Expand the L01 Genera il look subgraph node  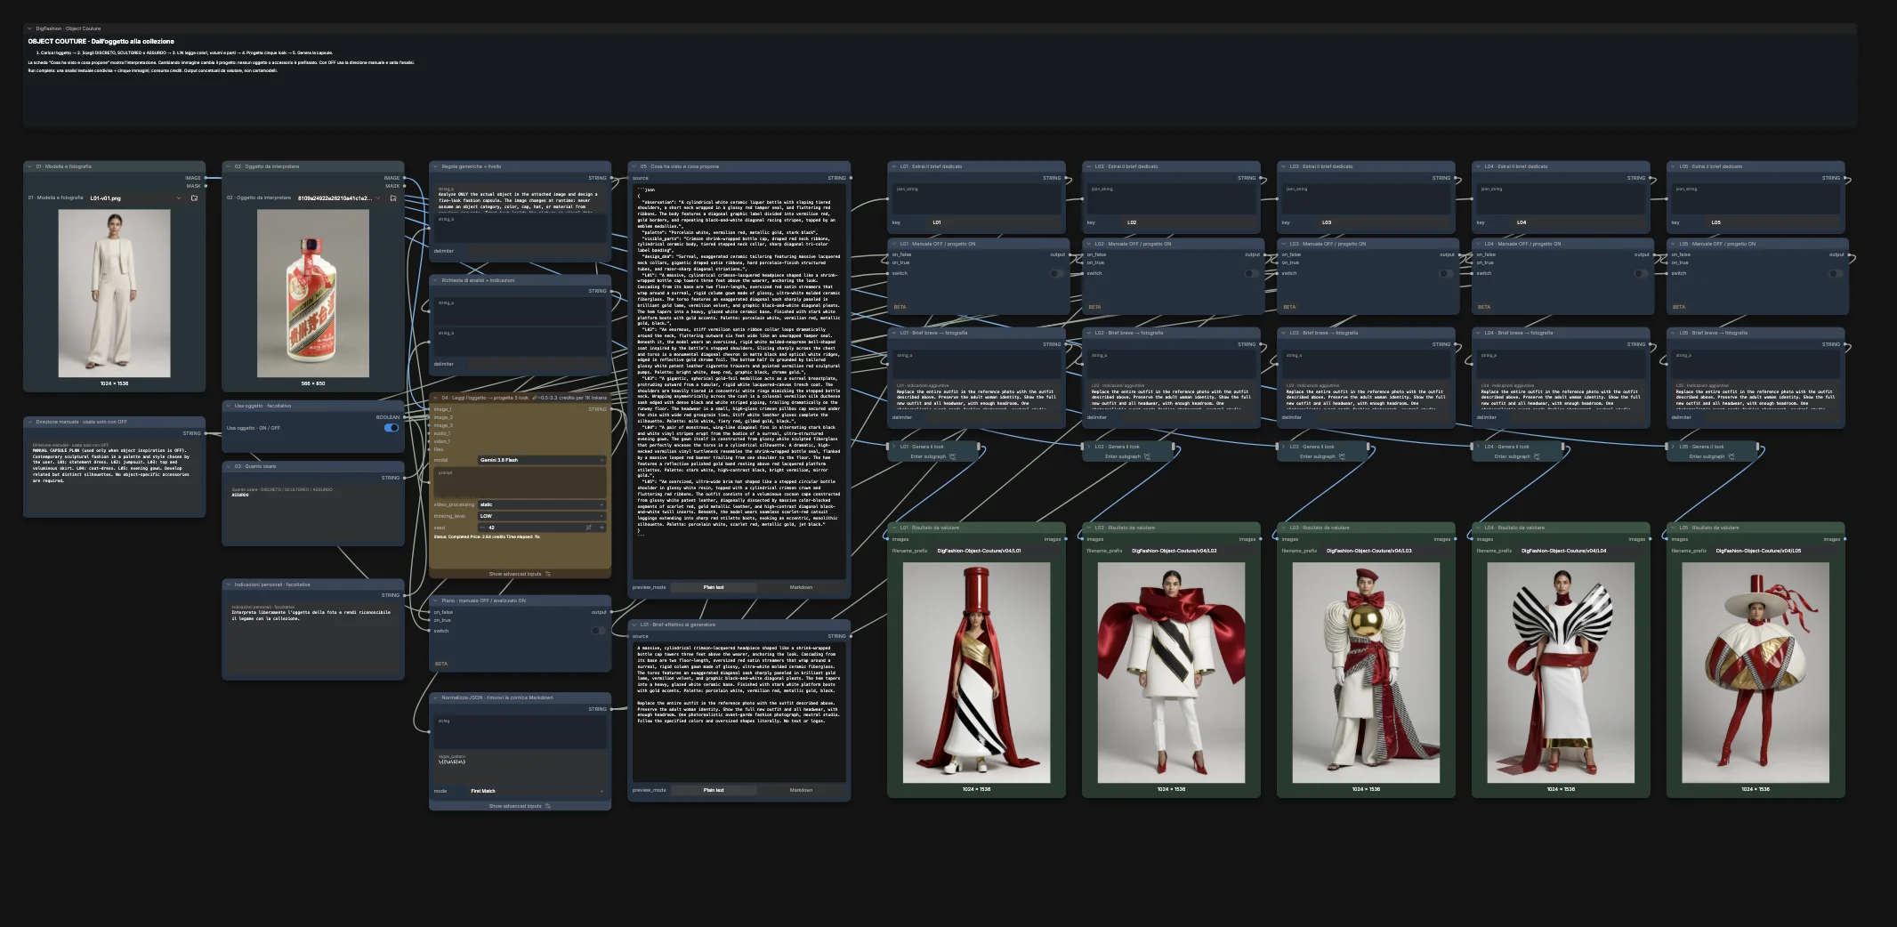pos(893,447)
